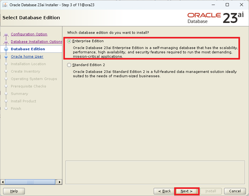Click the Database Edition current-step marker icon
Screen dimensions: 249x196
6,49
